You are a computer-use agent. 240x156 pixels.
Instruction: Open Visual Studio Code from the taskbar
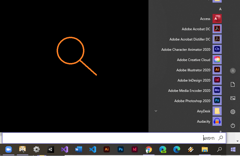93,149
